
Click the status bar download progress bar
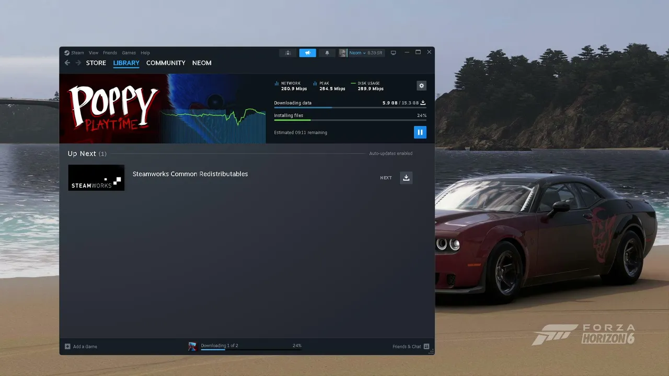(x=251, y=349)
